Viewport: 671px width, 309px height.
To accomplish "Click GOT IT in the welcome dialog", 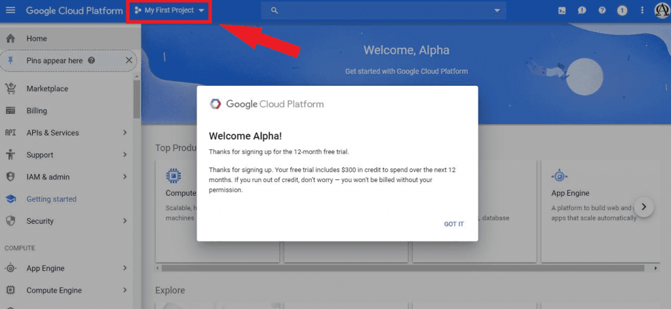I will [453, 224].
